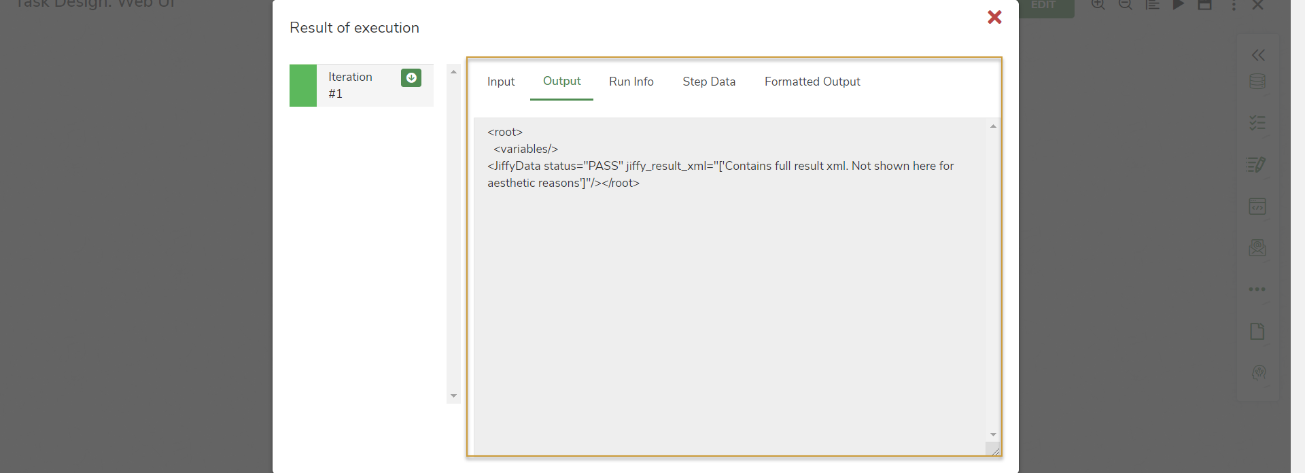
Task: Open the email envelope icon in sidebar
Action: pos(1257,247)
